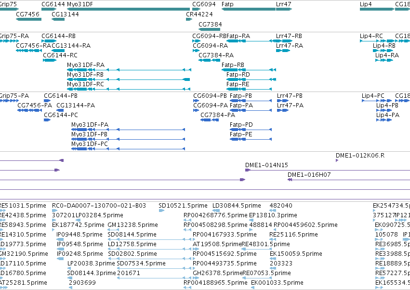
Task: Select the Lip4-PB protein label
Action: click(x=387, y=105)
